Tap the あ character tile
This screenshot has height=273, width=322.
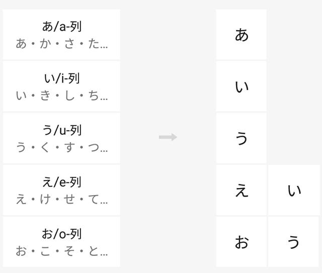(242, 34)
